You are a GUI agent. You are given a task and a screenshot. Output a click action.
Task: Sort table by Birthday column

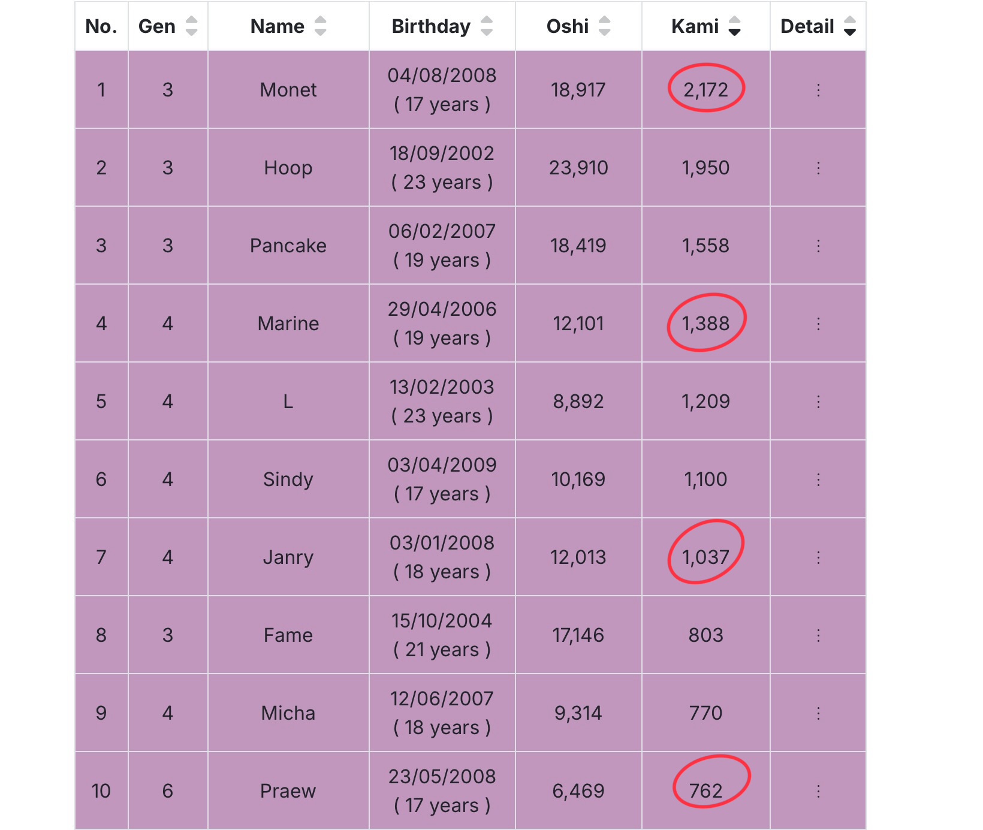coord(487,26)
